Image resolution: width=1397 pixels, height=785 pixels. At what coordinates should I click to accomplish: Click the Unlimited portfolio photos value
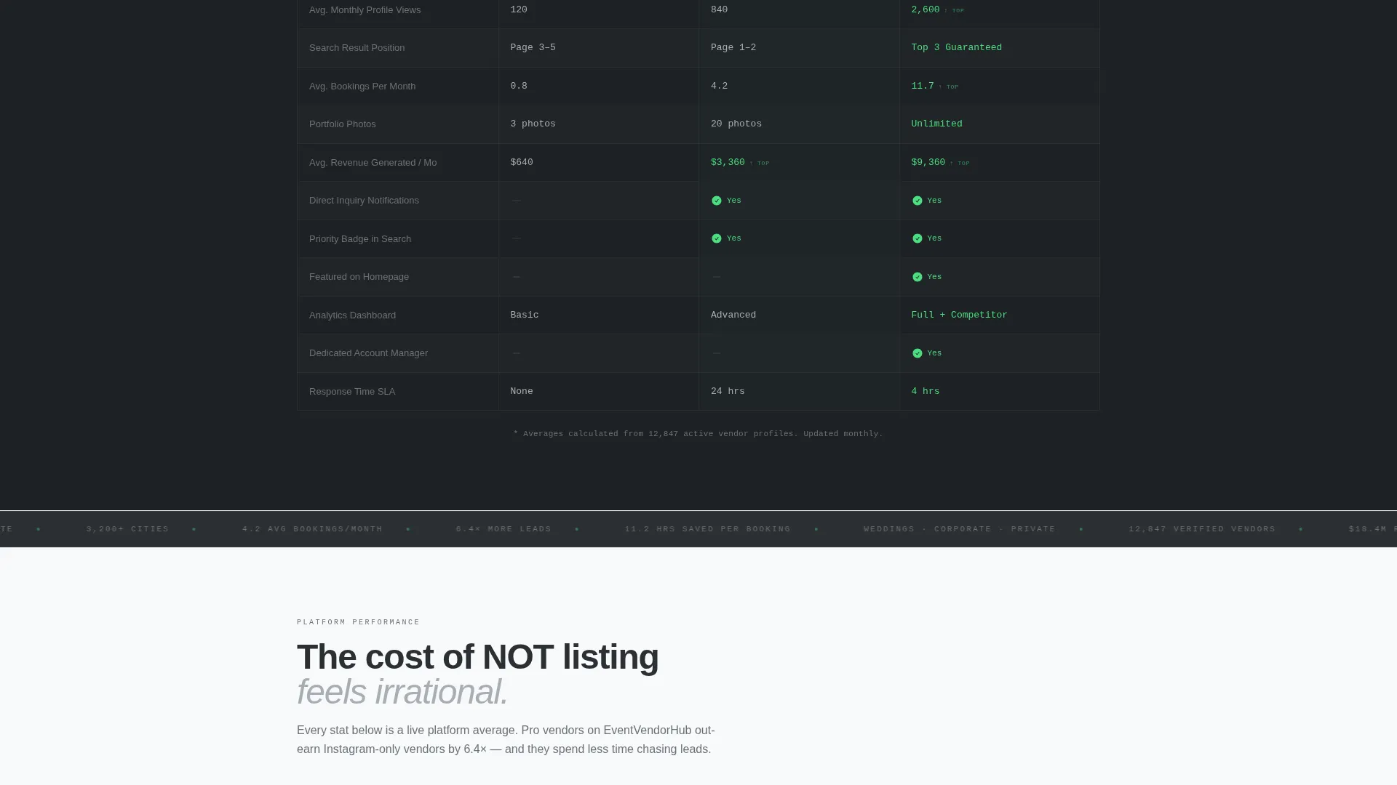click(936, 124)
